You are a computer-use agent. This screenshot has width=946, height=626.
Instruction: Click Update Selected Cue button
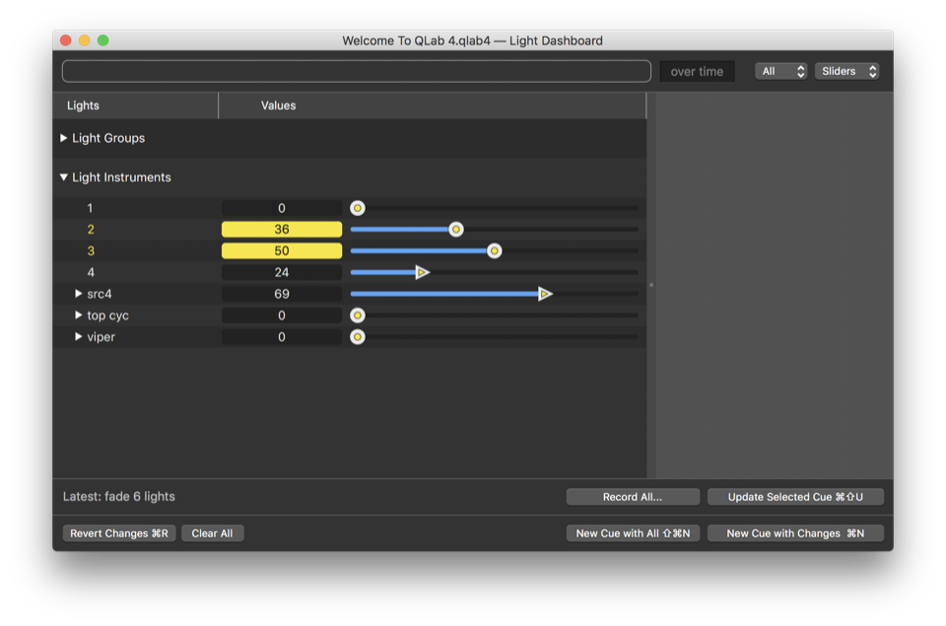pyautogui.click(x=795, y=497)
